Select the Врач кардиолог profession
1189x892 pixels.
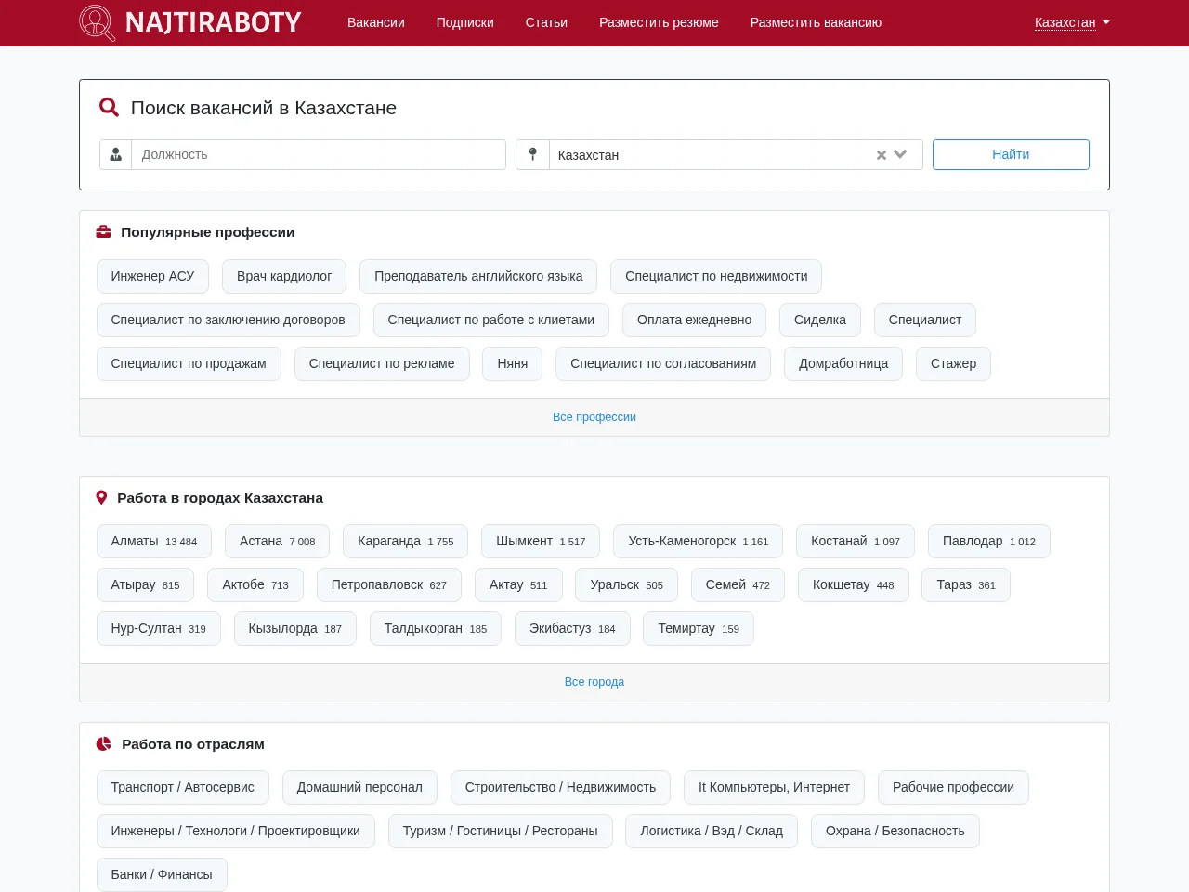tap(284, 276)
